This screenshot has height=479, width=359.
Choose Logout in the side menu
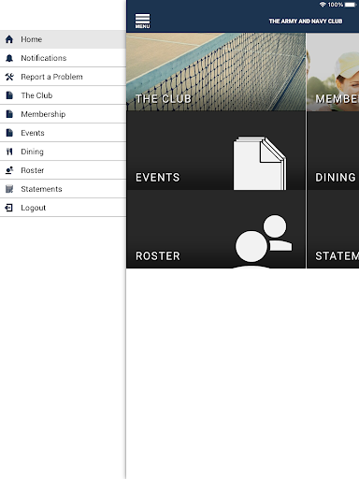coord(63,208)
